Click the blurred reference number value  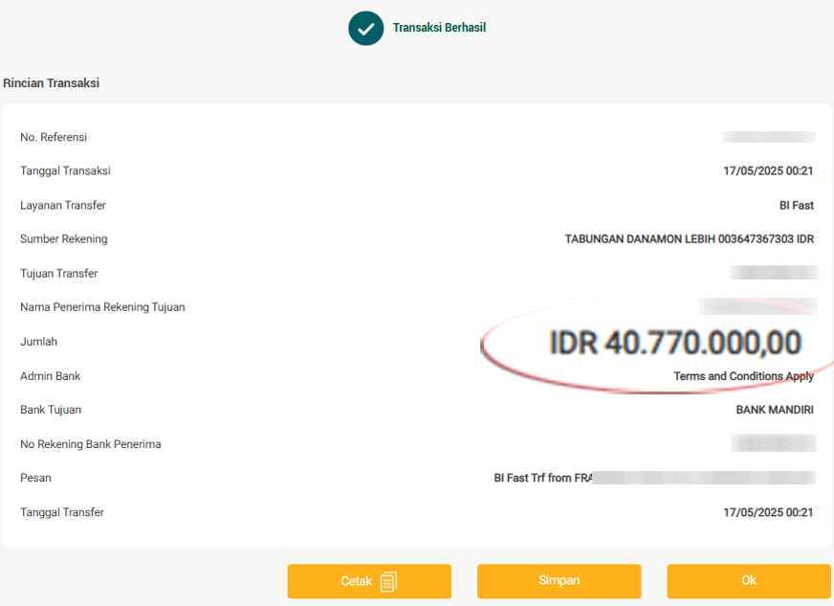click(x=768, y=138)
